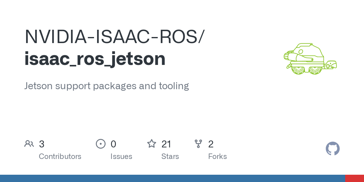
Task: Click the Issues label
Action: pos(121,157)
